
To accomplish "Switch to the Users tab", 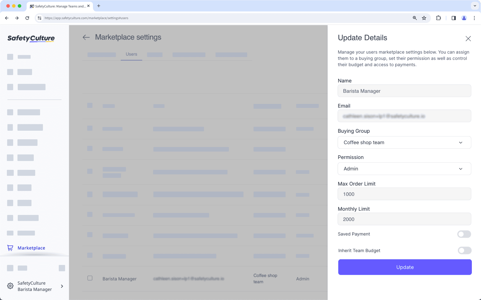I will click(131, 54).
